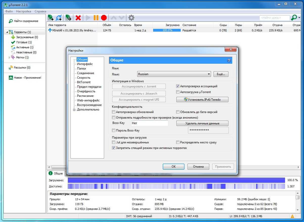Open the Файл menu
Screen dimensions: 304x222
[x=9, y=11]
